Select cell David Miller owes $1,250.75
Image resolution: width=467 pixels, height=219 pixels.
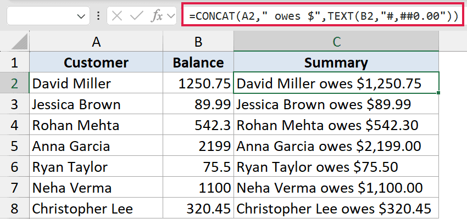(336, 83)
